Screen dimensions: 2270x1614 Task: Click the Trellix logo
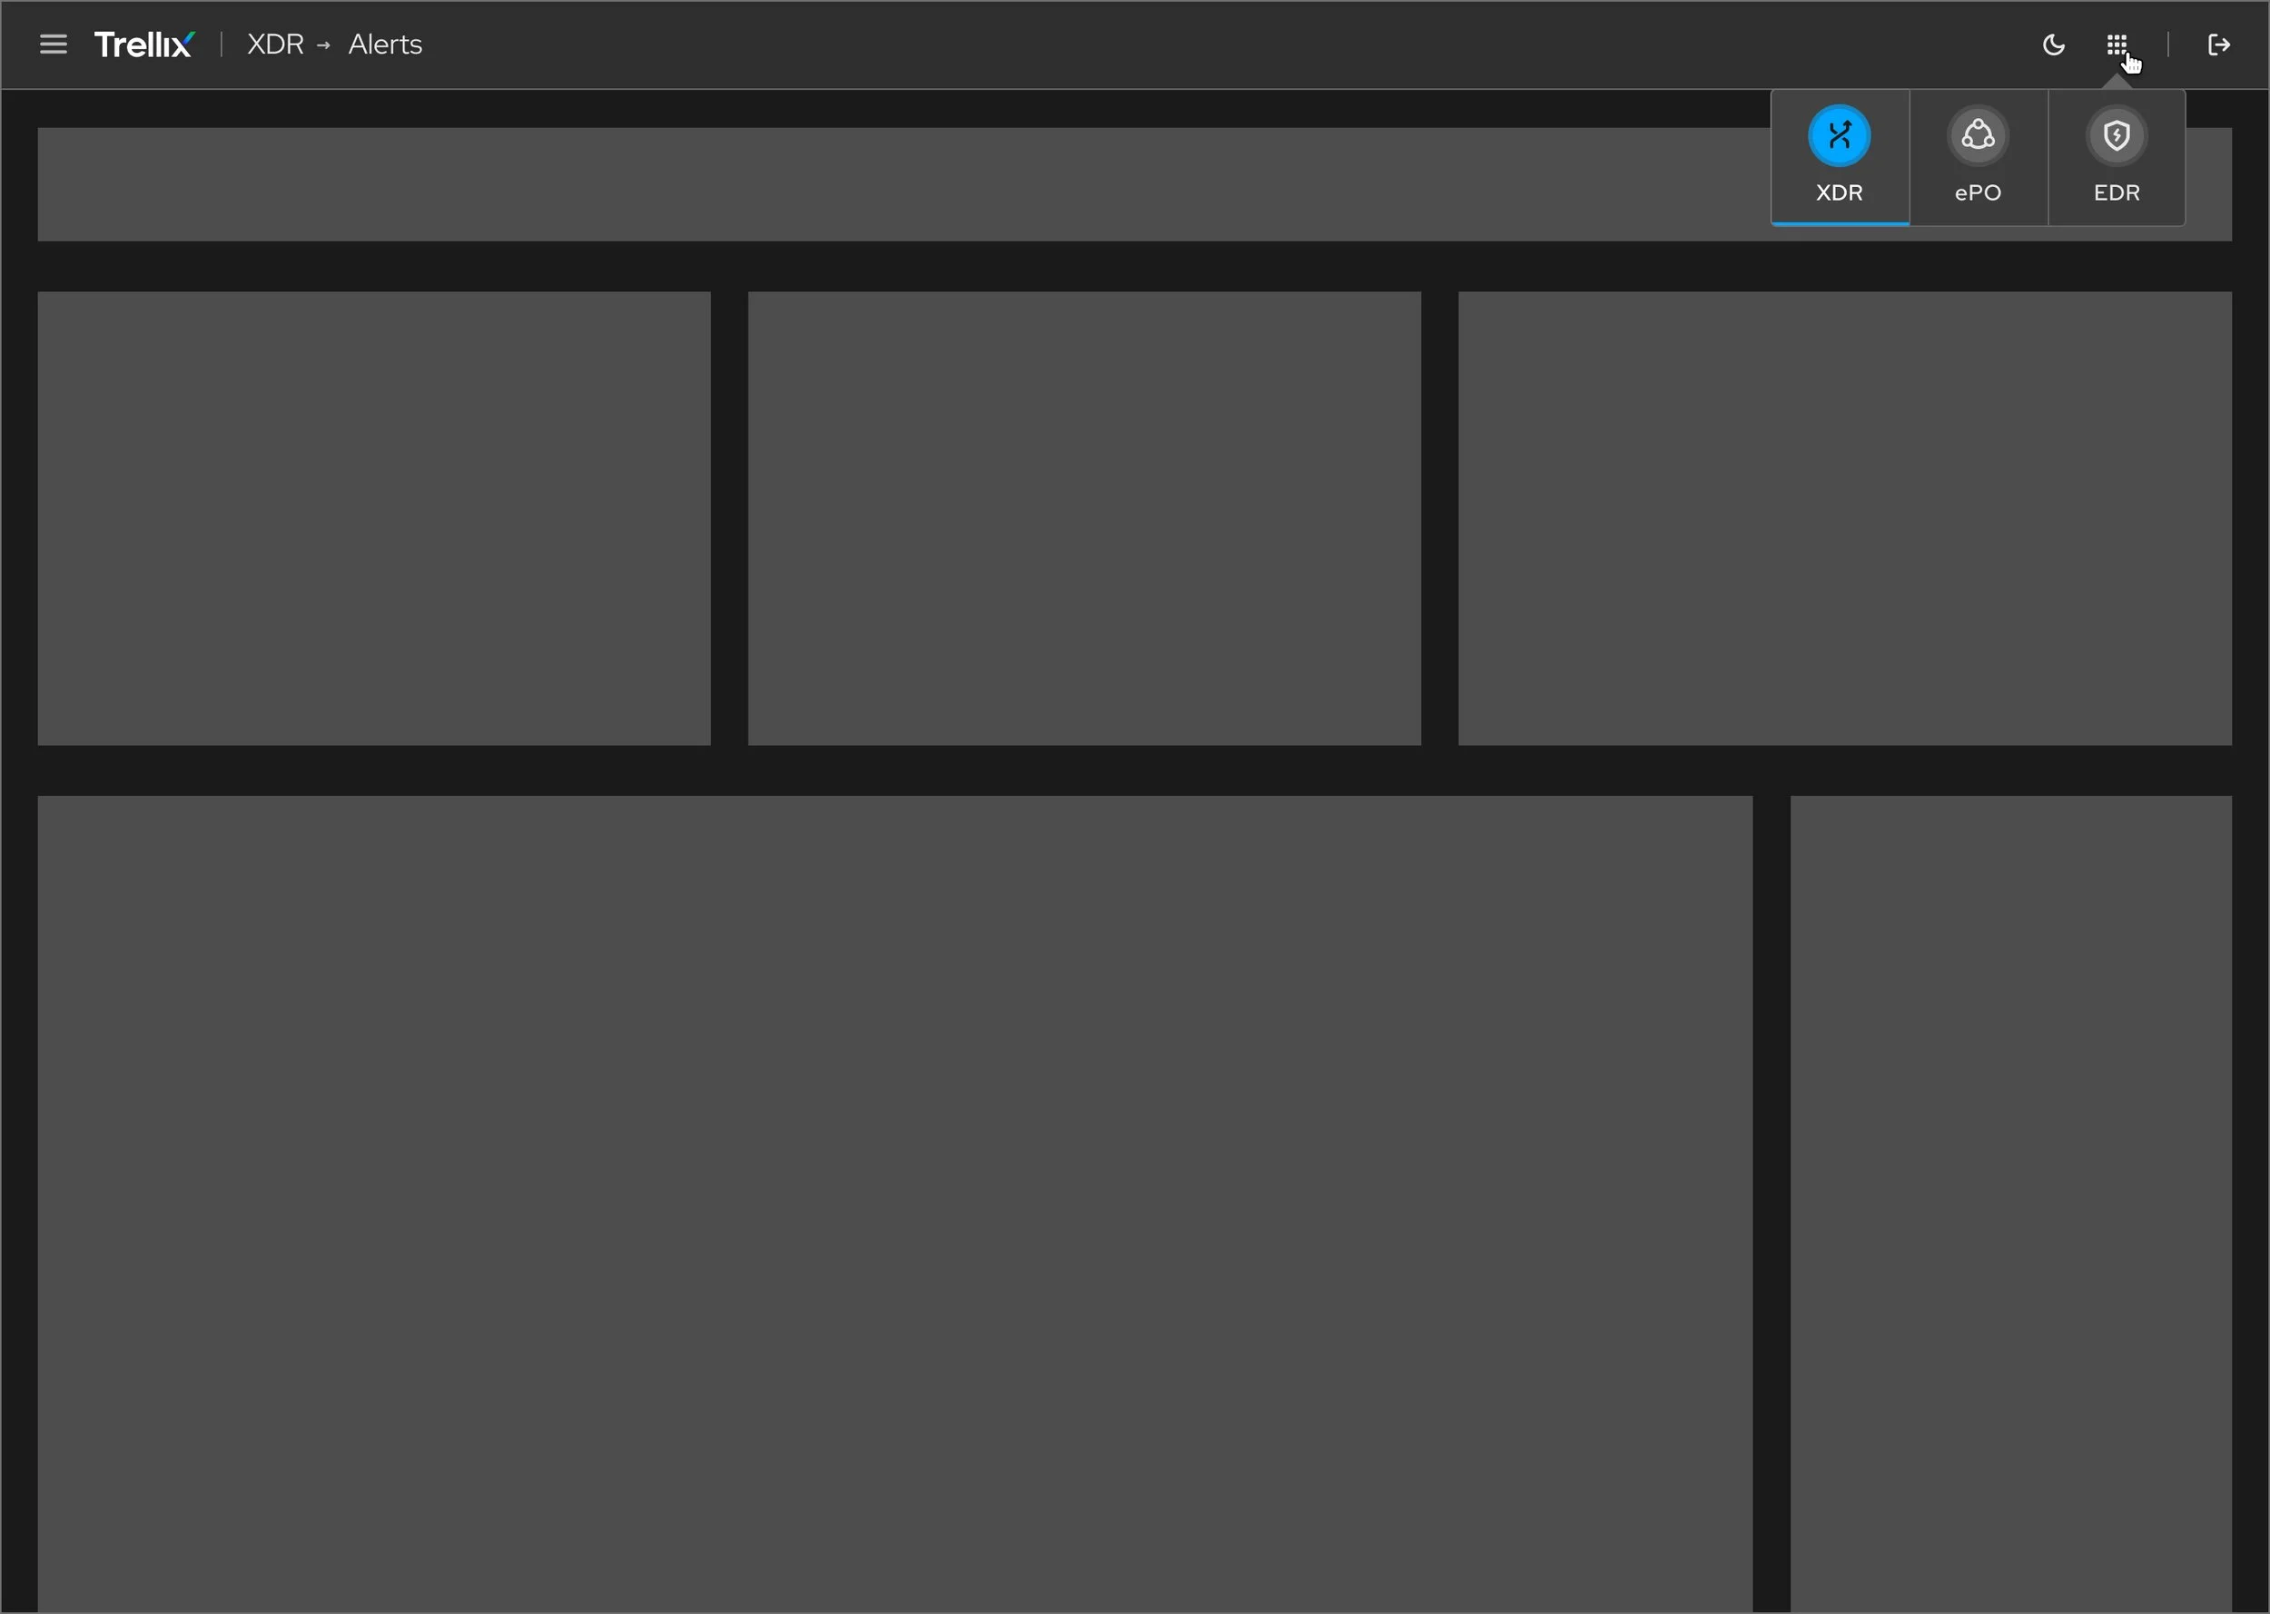coord(143,43)
